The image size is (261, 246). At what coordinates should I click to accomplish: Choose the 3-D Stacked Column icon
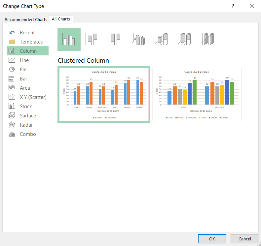[x=162, y=39]
